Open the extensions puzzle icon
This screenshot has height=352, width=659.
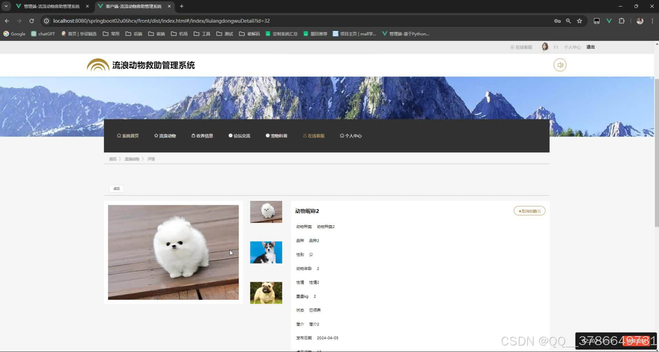click(x=622, y=21)
